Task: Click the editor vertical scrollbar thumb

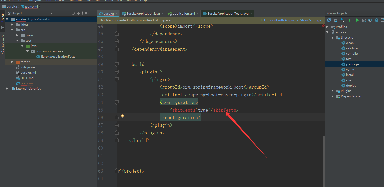Action: [324, 161]
